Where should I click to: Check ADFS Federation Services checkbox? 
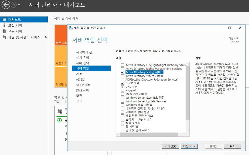click(122, 79)
